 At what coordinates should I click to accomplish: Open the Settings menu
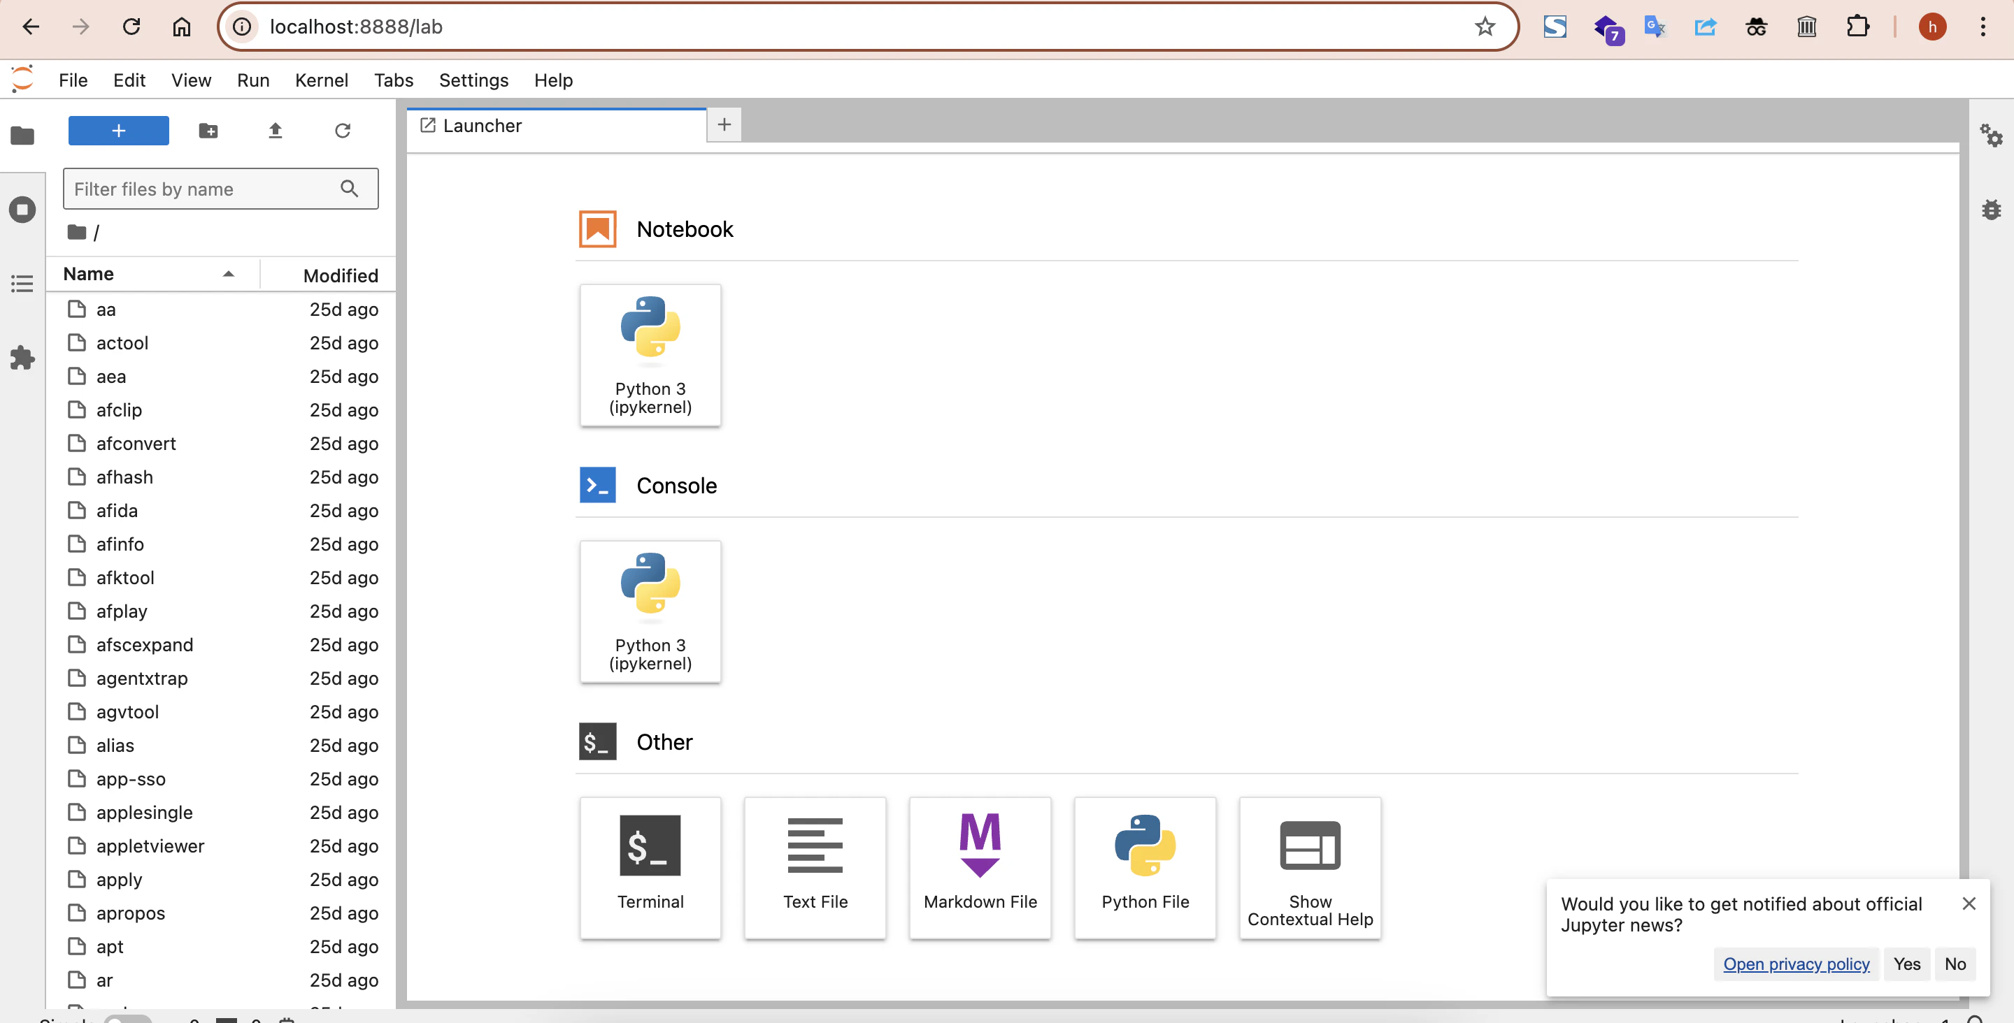473,80
